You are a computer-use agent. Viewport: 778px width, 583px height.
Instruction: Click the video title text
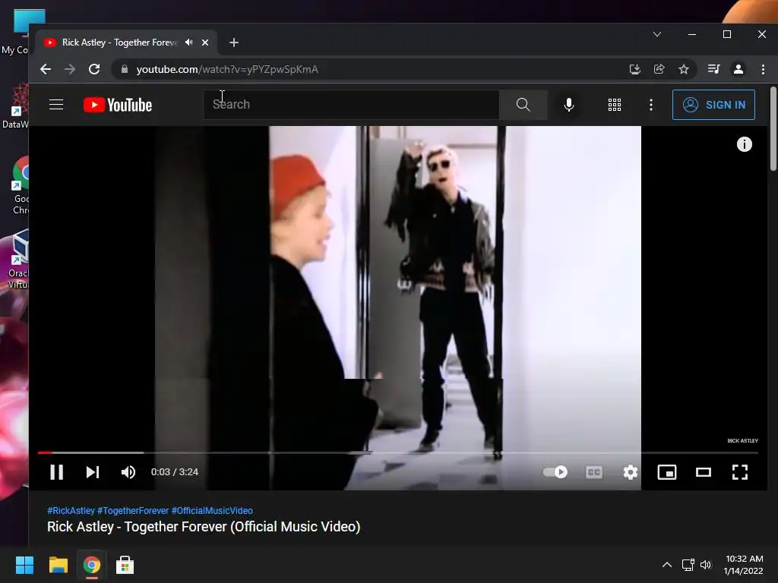(x=204, y=527)
